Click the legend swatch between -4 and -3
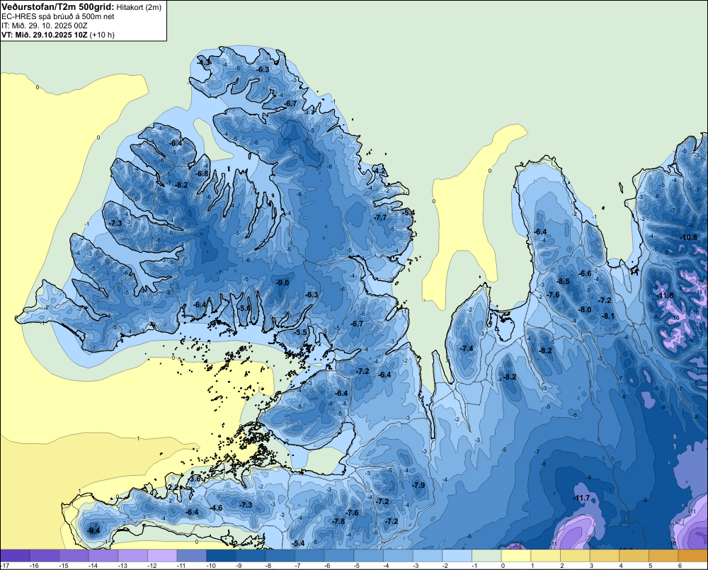708x570 pixels. click(x=398, y=556)
